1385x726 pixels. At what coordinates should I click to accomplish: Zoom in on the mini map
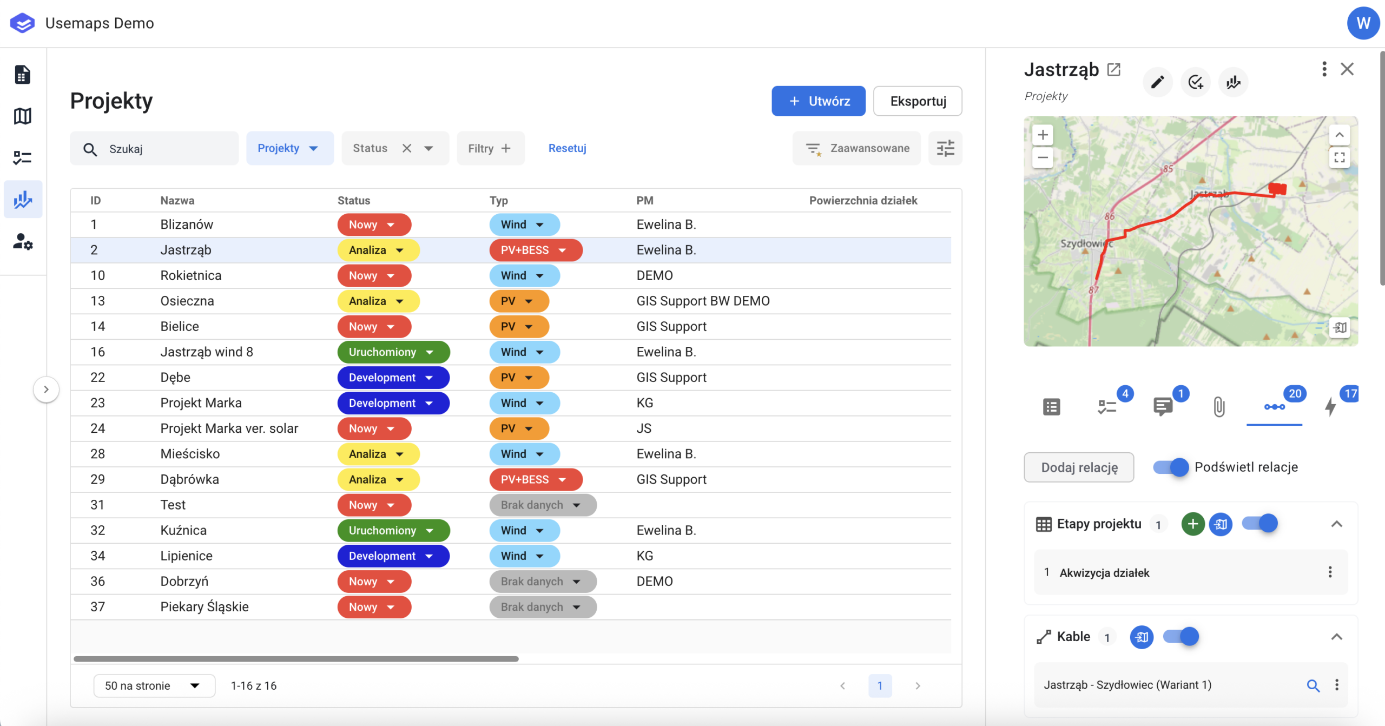pos(1043,135)
